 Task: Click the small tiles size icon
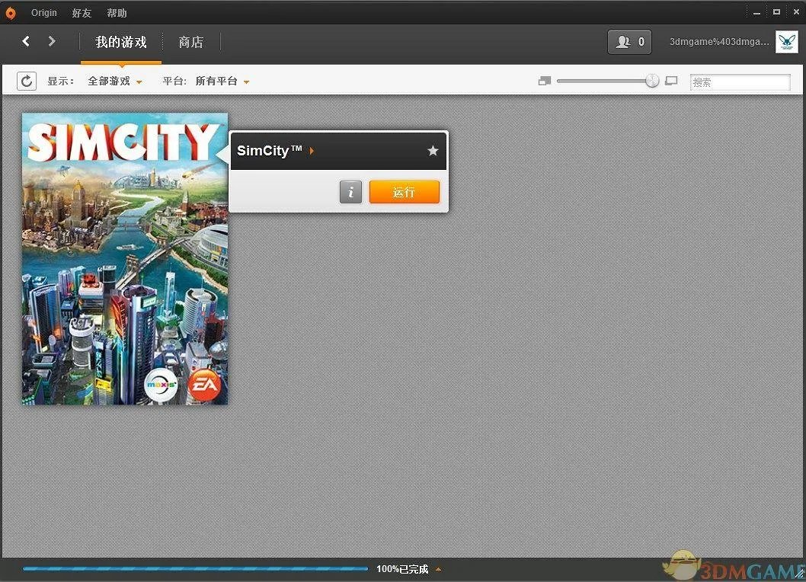(x=544, y=81)
